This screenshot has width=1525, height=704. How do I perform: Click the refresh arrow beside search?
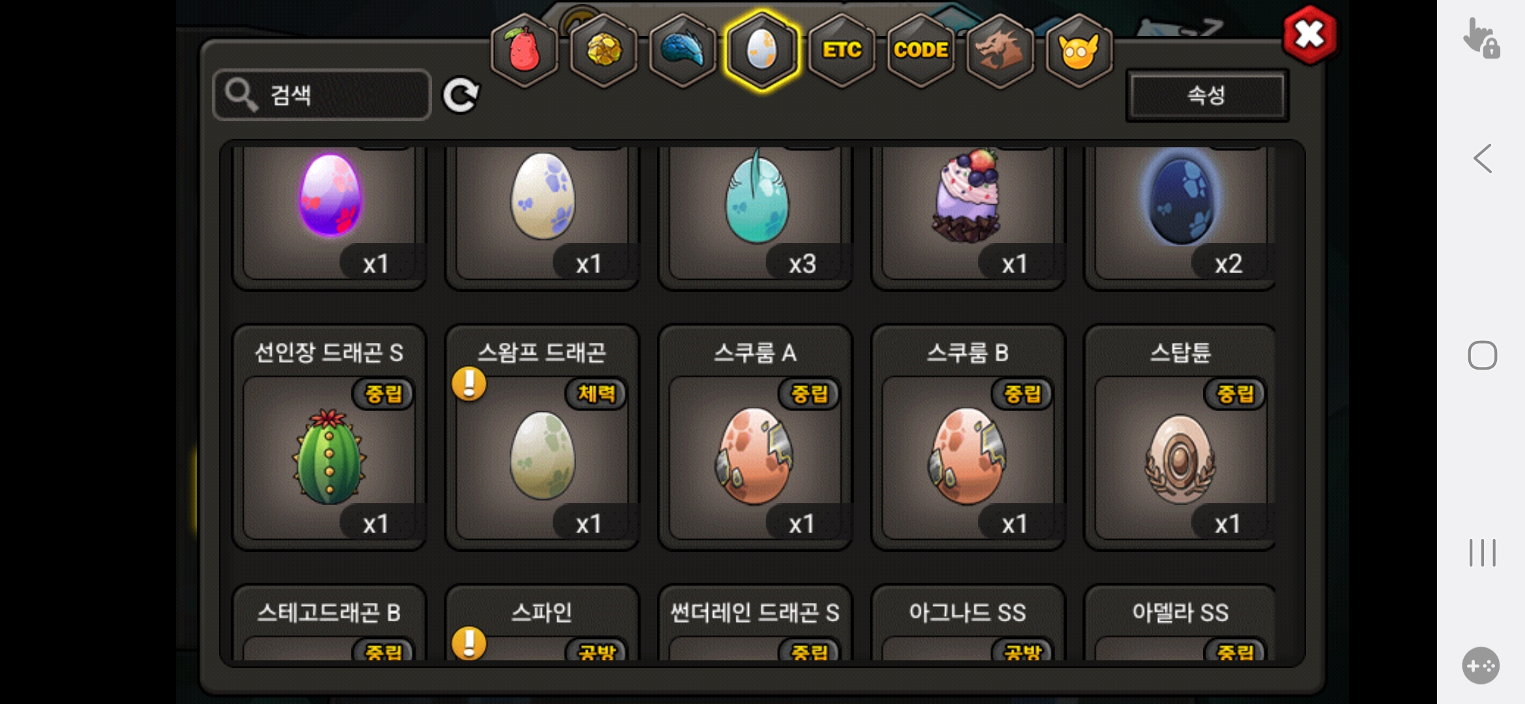tap(461, 96)
